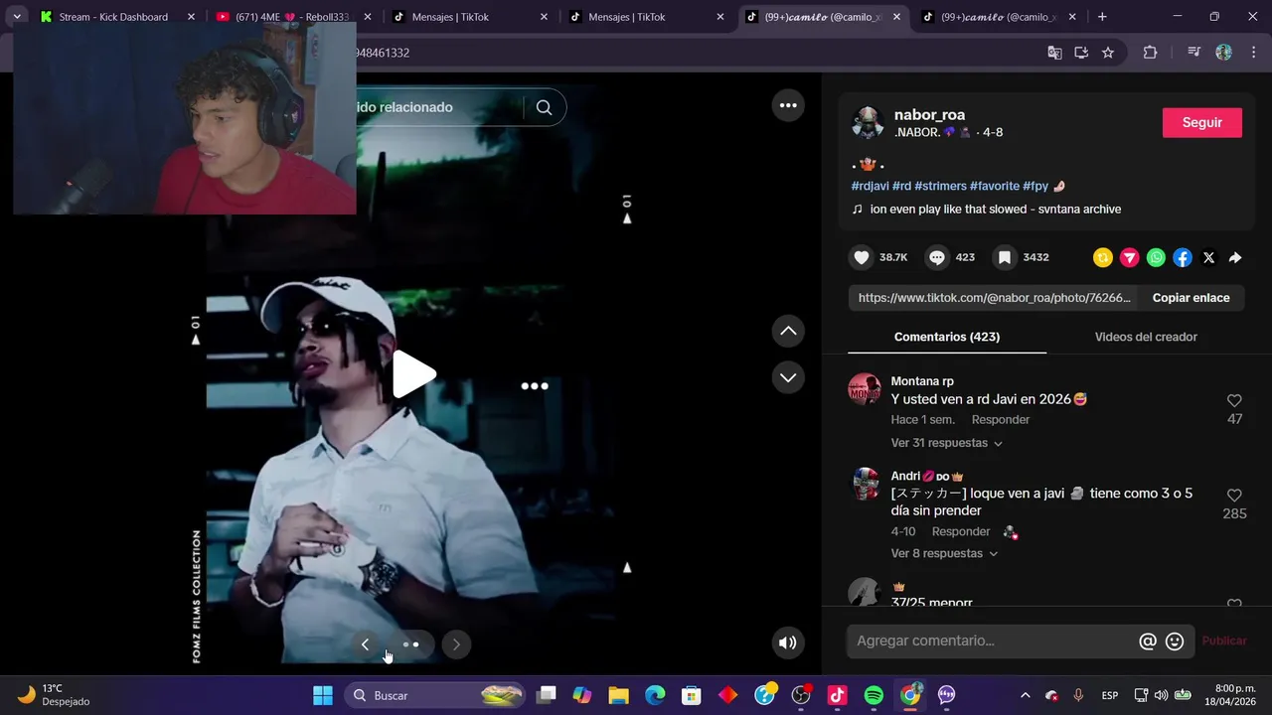Share to X

(1208, 257)
